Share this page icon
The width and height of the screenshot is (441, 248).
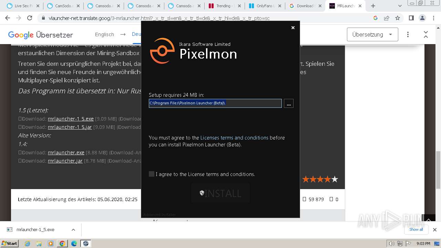click(x=387, y=18)
